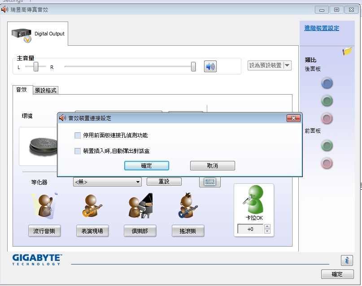Click the Digital Output device icon
Image resolution: width=362 pixels, height=286 pixels.
pyautogui.click(x=22, y=35)
